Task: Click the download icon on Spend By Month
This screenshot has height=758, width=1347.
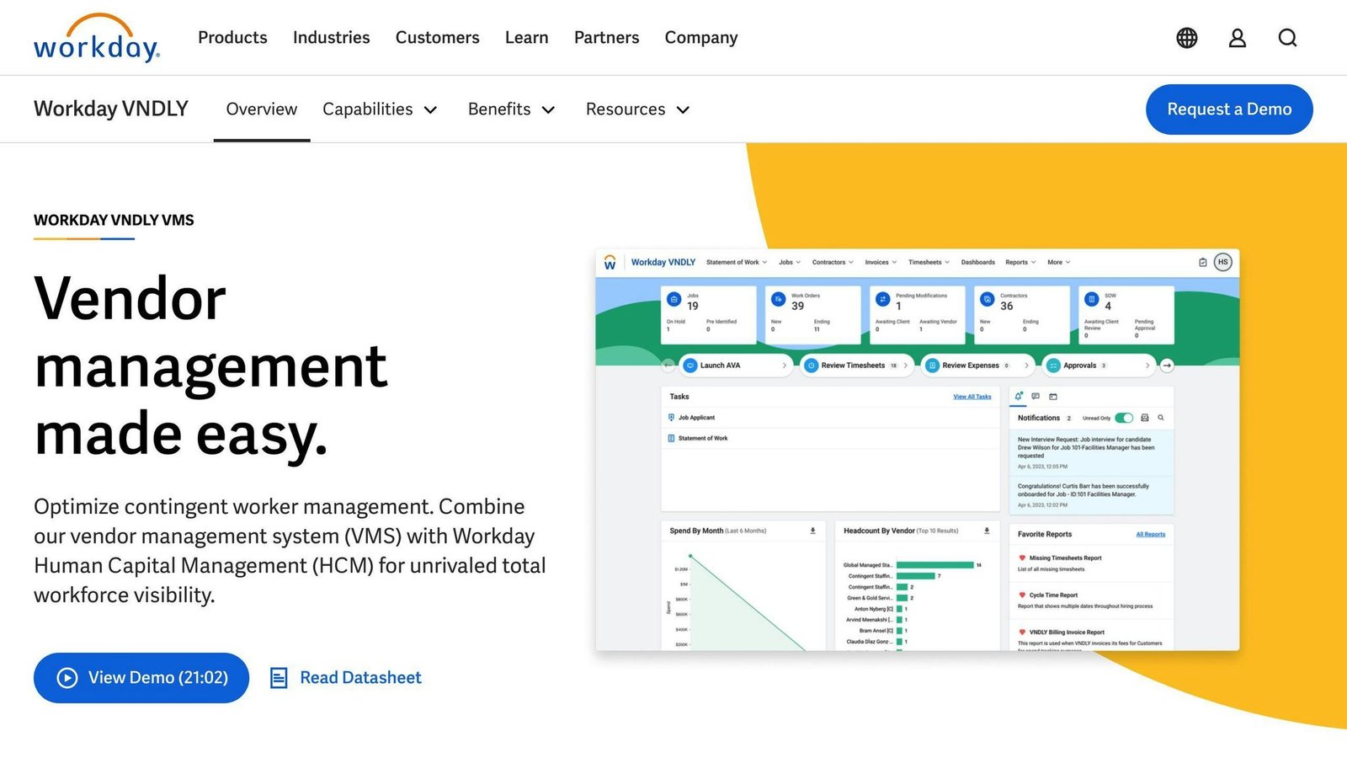Action: pos(812,531)
